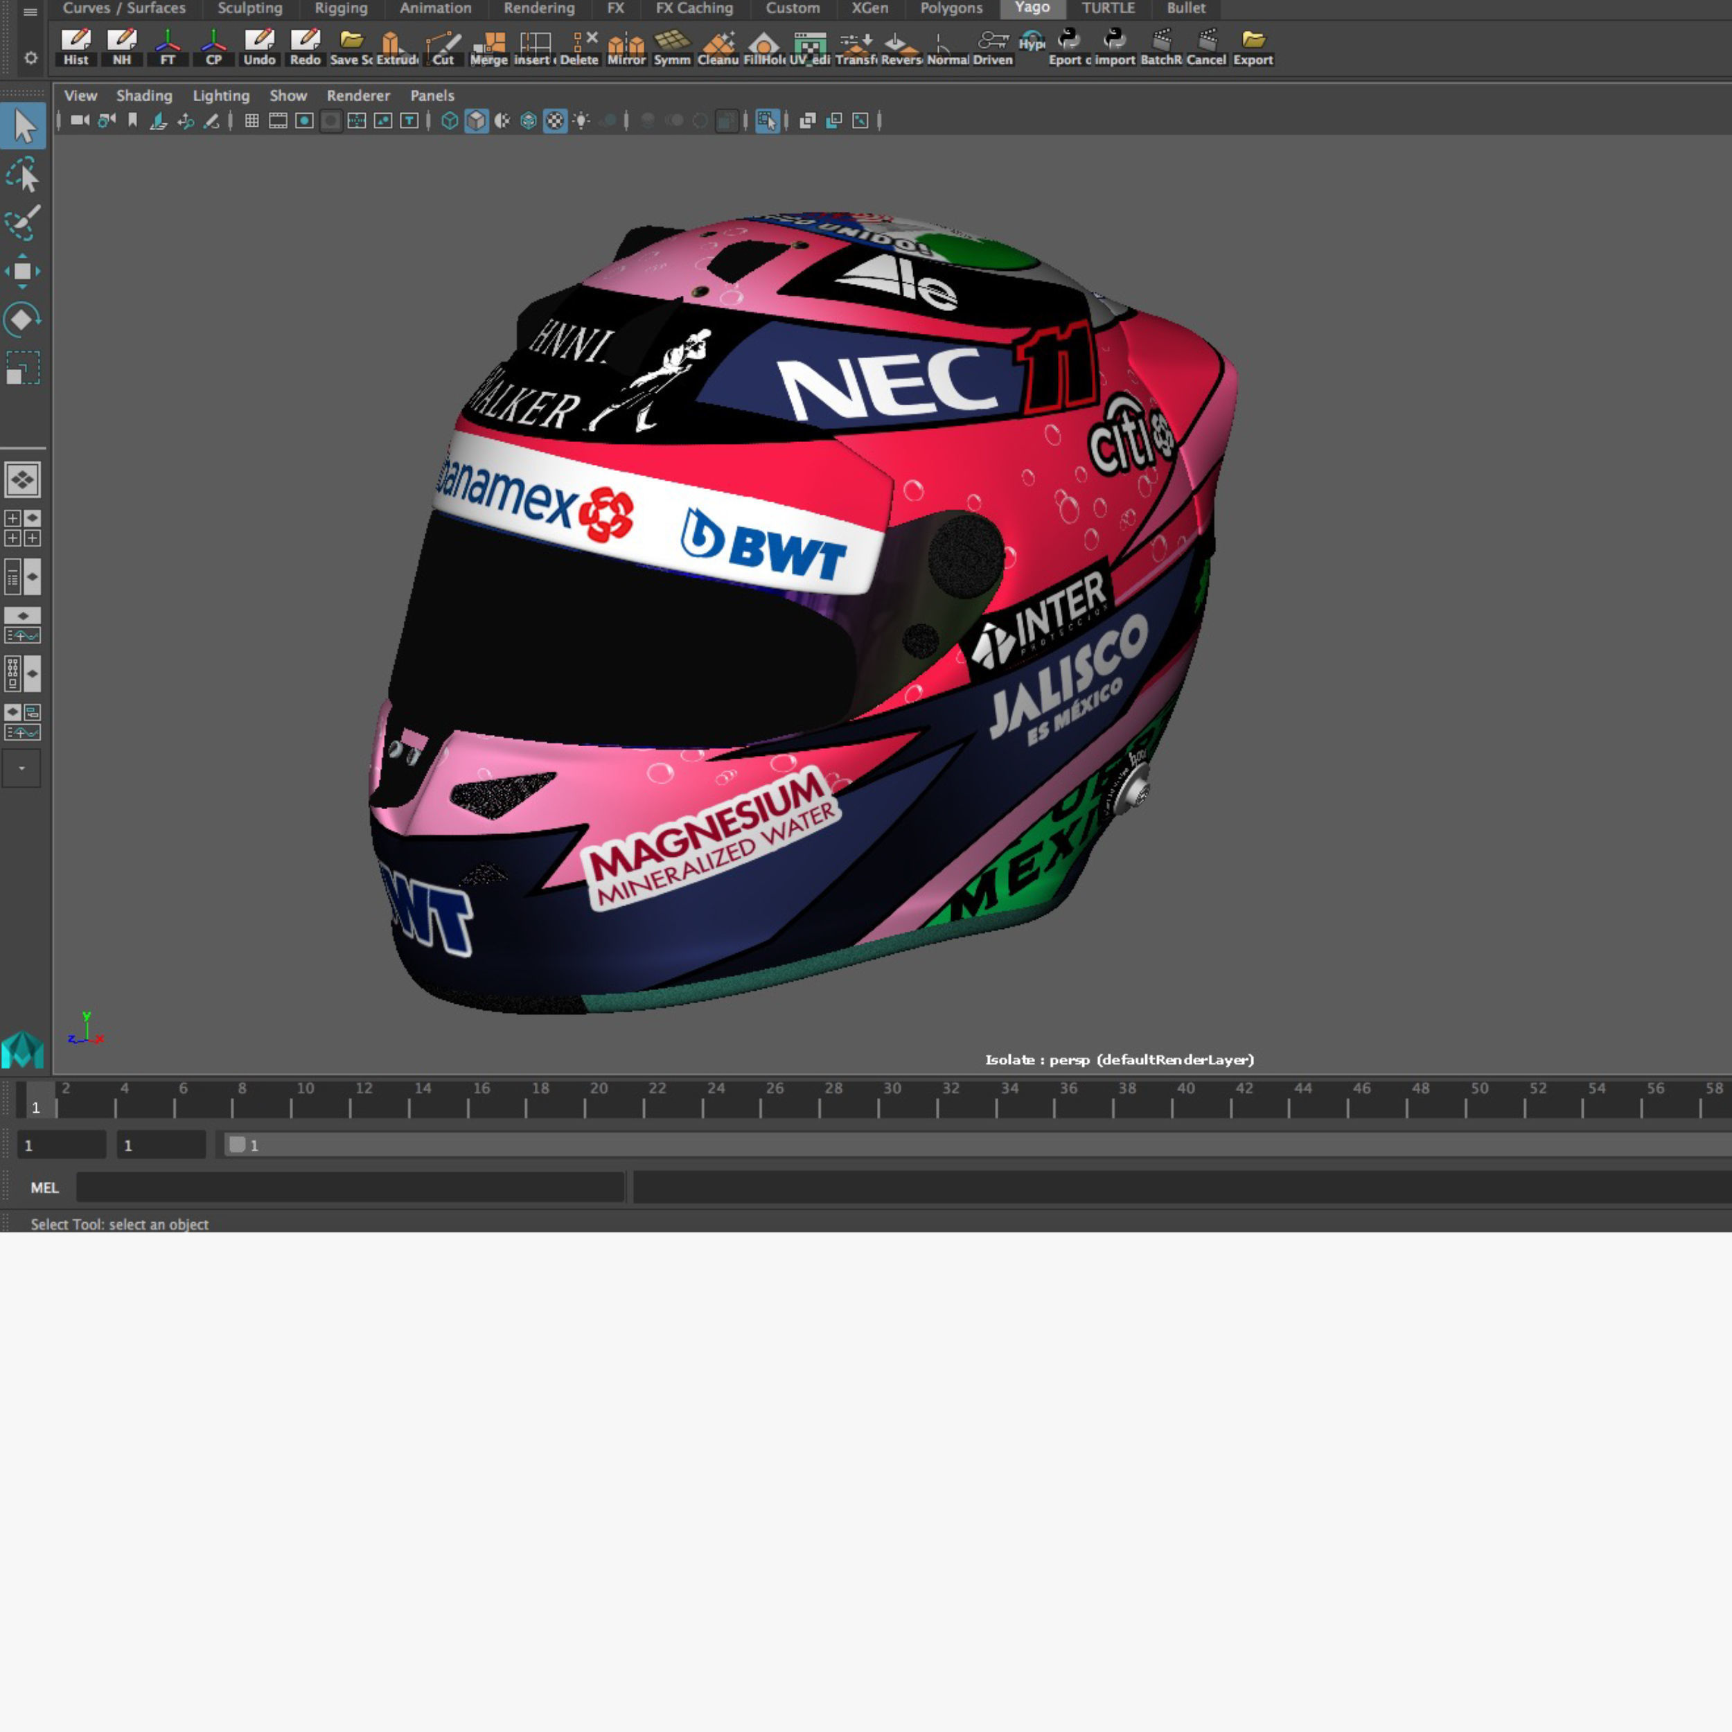Click the Normal shelf icon

tap(948, 48)
